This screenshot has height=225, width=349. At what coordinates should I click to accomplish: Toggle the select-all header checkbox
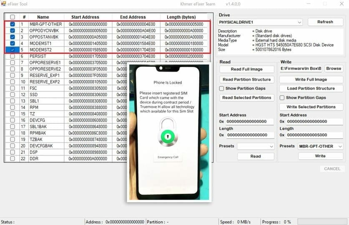click(x=13, y=17)
